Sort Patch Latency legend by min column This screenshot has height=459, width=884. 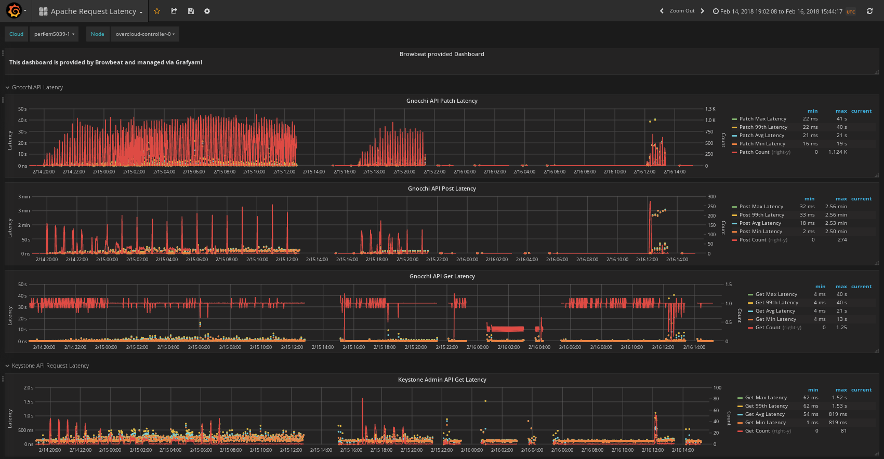[812, 111]
